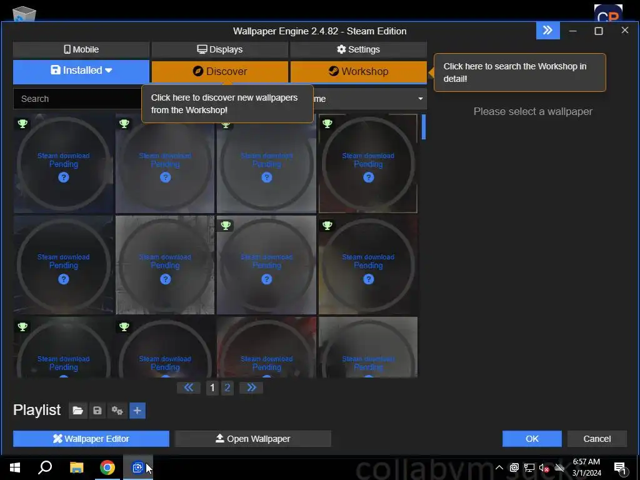Image resolution: width=640 pixels, height=480 pixels.
Task: Select page 1 of wallpapers
Action: tap(212, 387)
